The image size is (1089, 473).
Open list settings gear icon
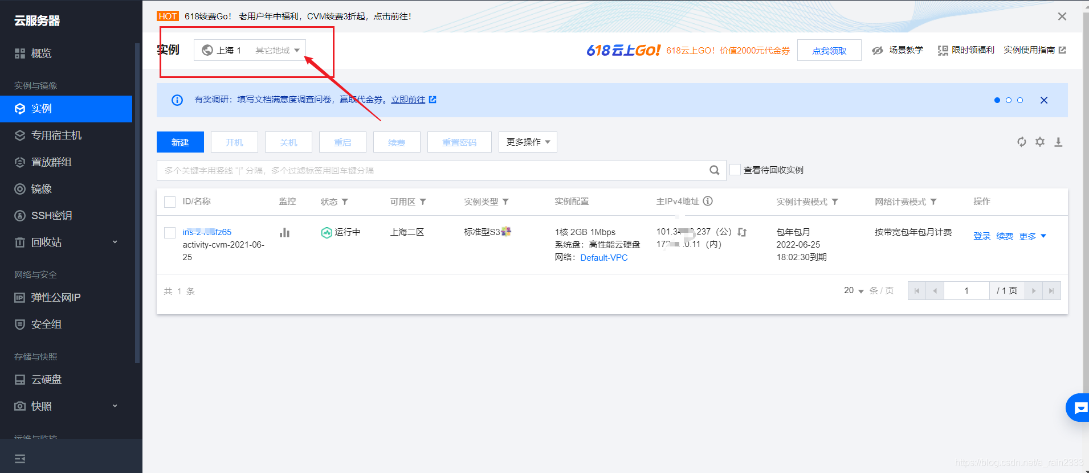tap(1040, 142)
